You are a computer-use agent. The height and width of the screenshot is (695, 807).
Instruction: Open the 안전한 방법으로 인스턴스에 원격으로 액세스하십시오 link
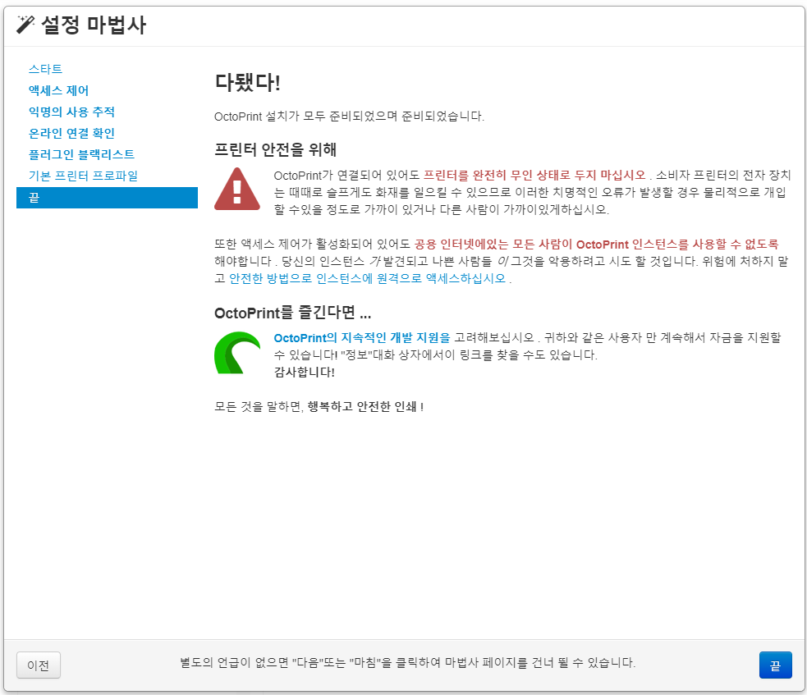[368, 278]
